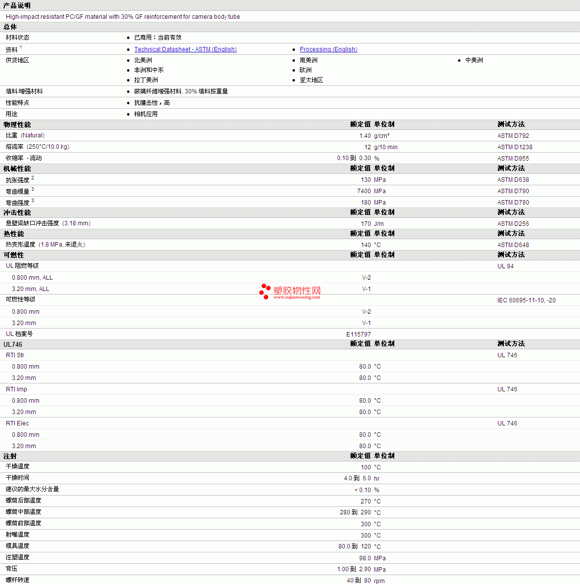Click the flexural modulus value 7400
The width and height of the screenshot is (580, 584).
[364, 191]
